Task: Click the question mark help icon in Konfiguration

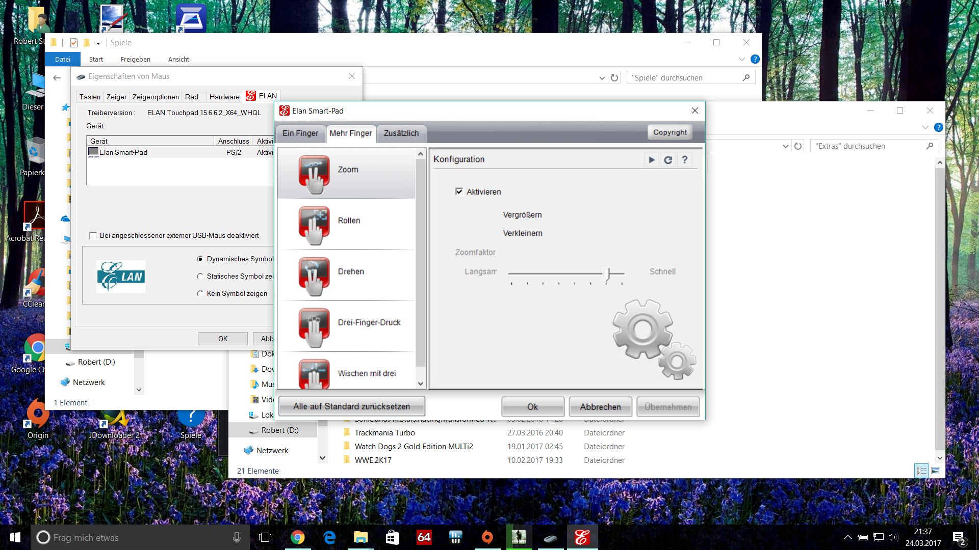Action: pyautogui.click(x=685, y=160)
